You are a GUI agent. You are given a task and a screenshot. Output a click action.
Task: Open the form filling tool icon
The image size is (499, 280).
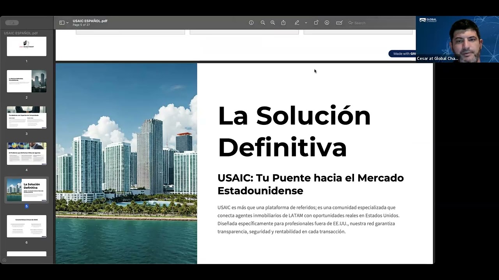(339, 23)
